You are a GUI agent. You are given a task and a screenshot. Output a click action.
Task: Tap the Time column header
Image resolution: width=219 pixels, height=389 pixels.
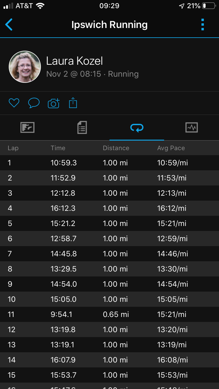pyautogui.click(x=58, y=148)
